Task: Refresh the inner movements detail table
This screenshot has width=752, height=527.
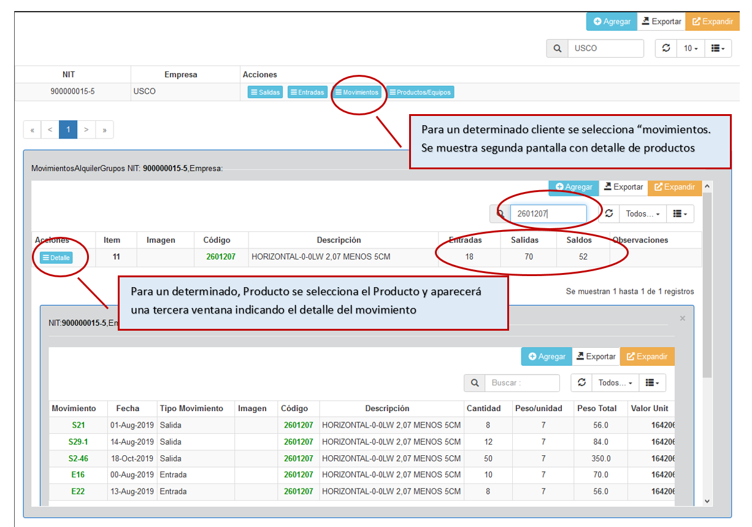Action: point(581,383)
